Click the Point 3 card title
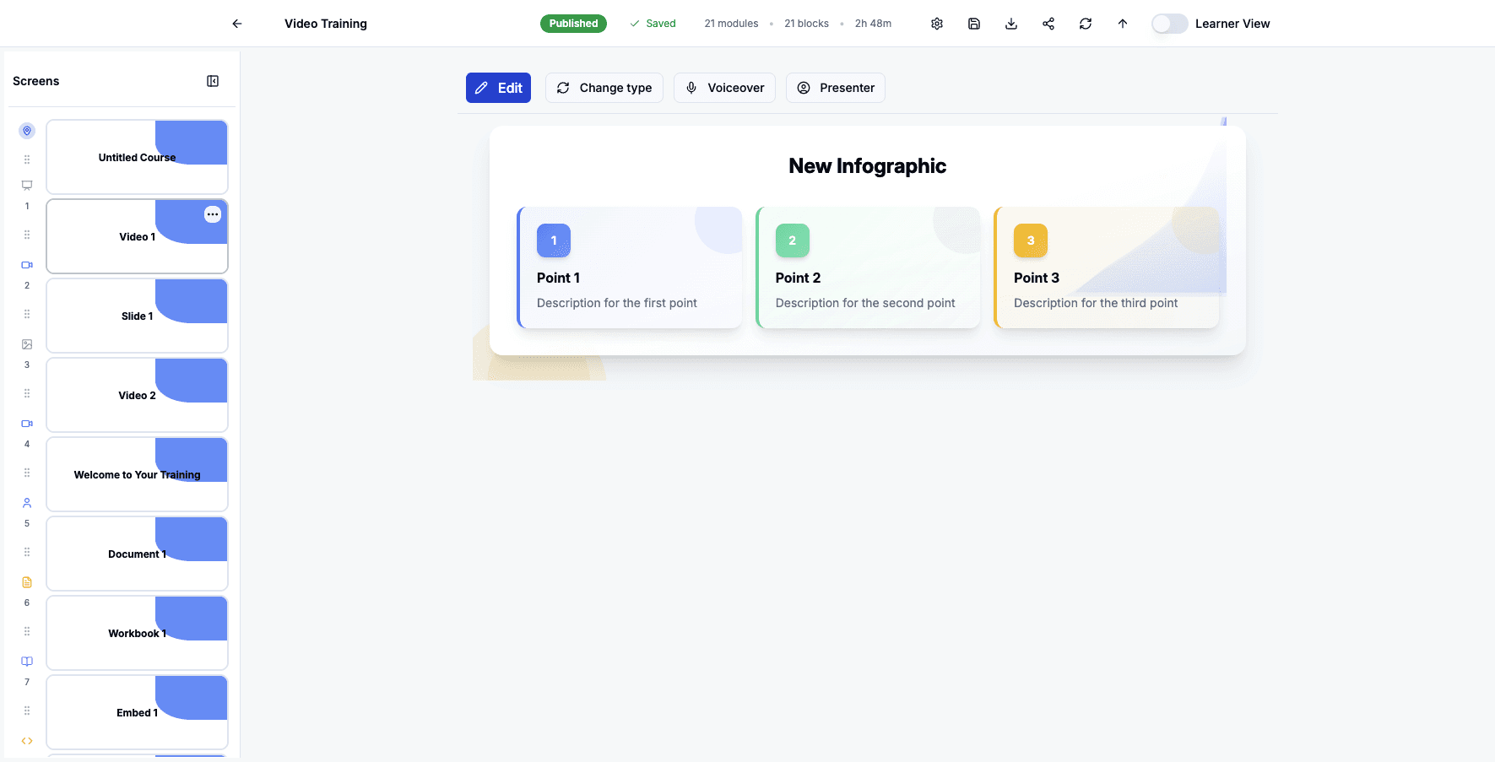 1036,278
